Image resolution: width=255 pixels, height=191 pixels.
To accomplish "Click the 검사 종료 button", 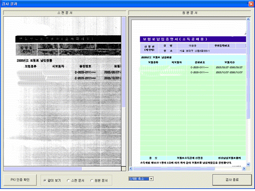I will click(232, 180).
